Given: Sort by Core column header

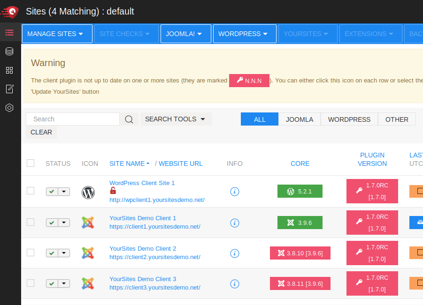Looking at the screenshot, I should point(300,164).
